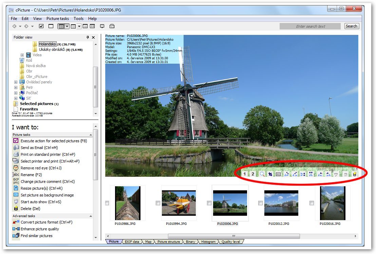Click the empty frame toolbar icon
This screenshot has height=254, width=376.
click(x=51, y=26)
